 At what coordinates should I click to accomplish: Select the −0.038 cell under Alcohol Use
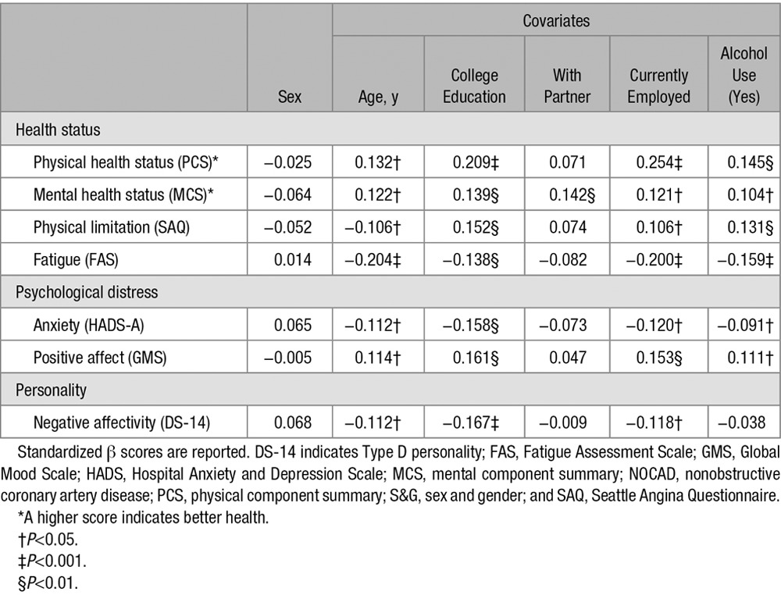pyautogui.click(x=744, y=422)
